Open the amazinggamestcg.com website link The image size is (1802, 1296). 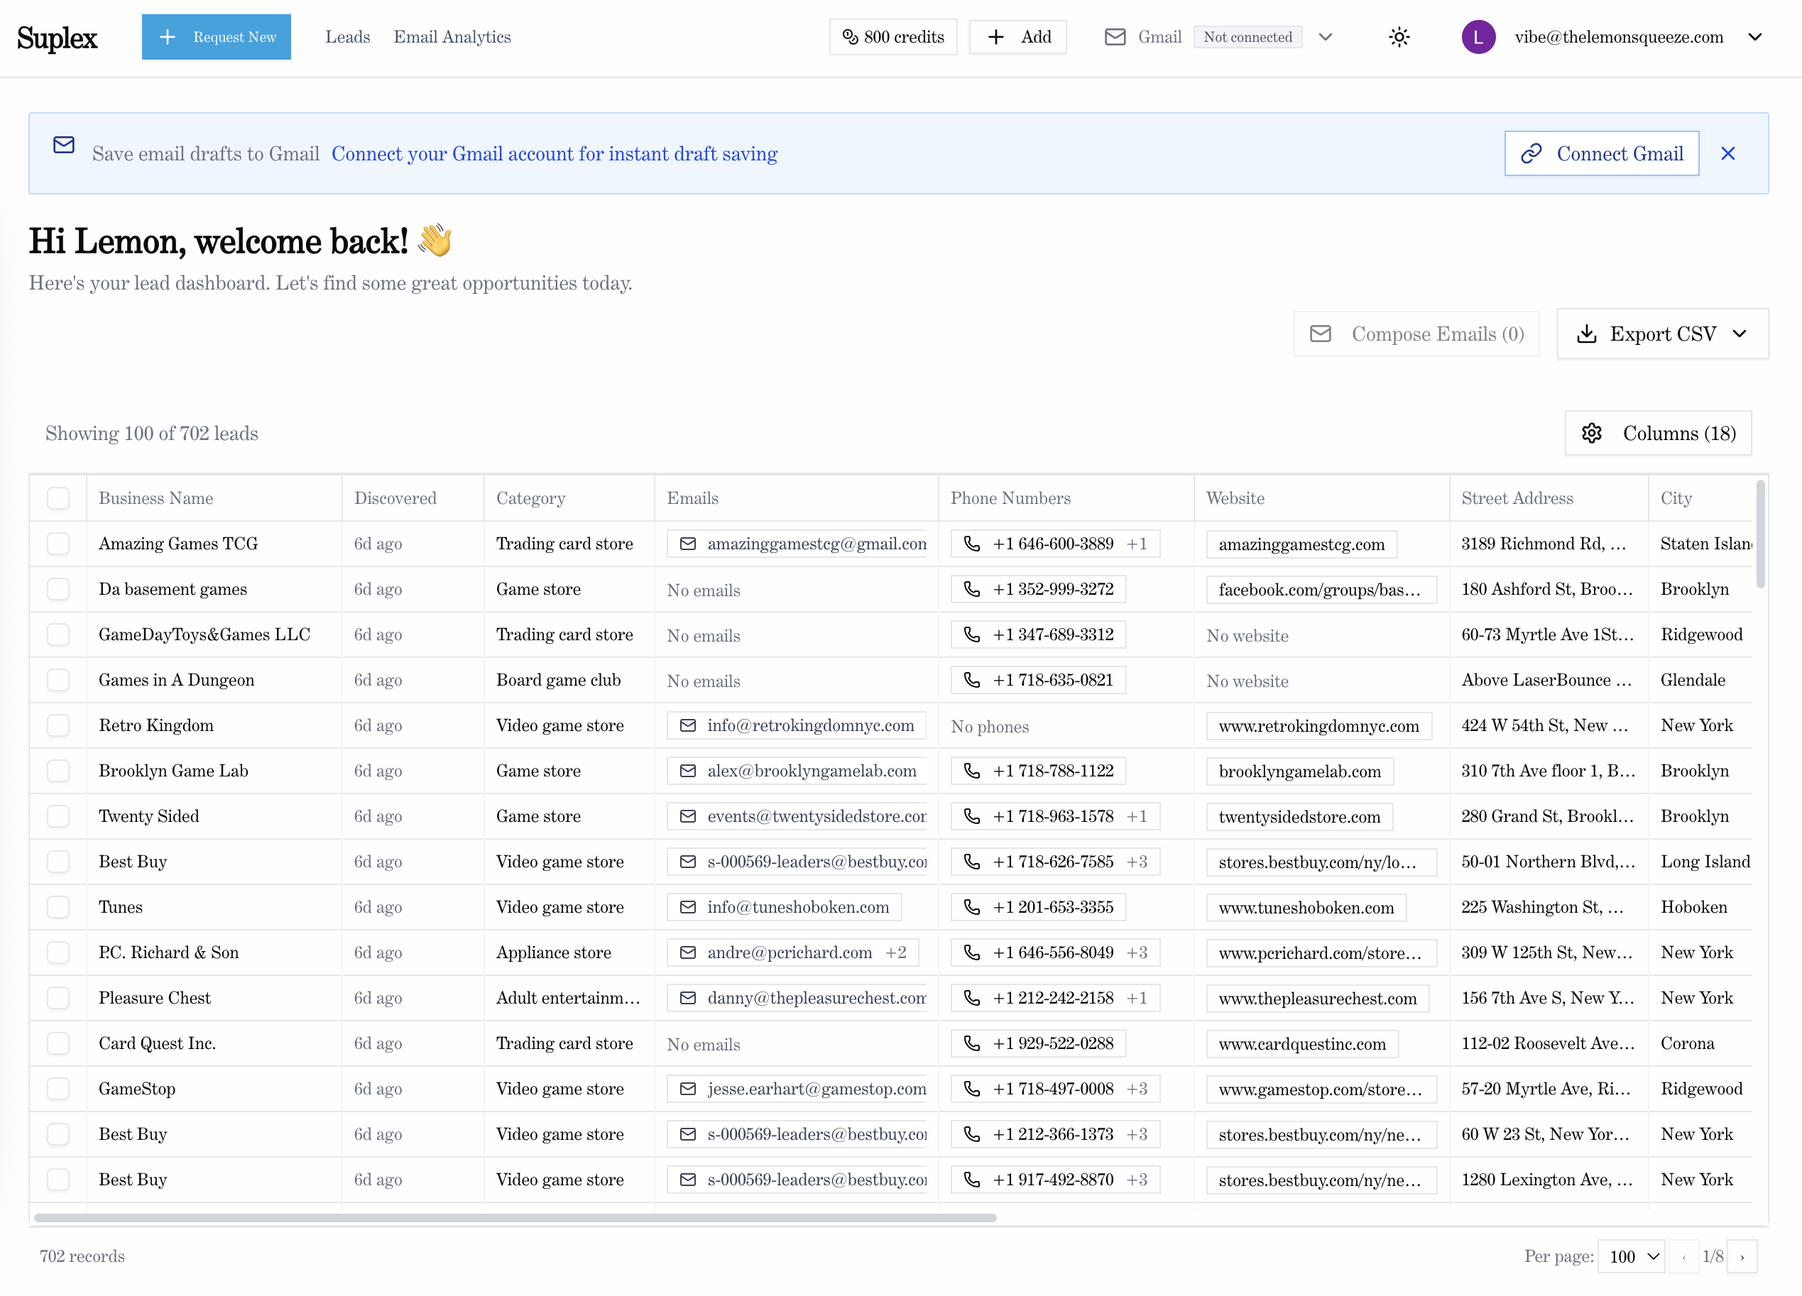pos(1301,544)
